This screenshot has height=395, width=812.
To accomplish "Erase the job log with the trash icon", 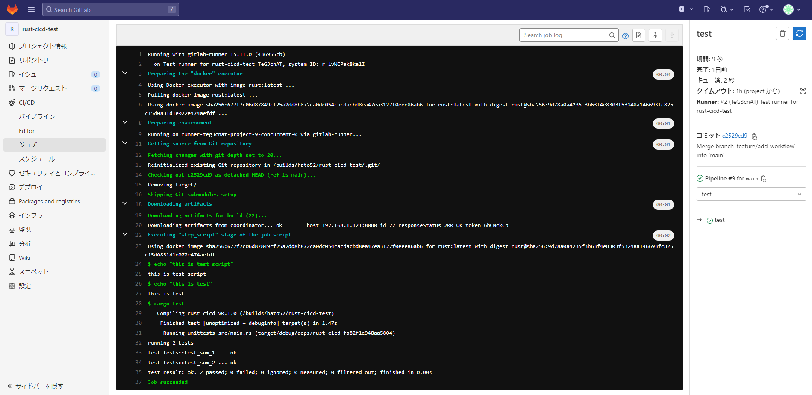I will [783, 33].
